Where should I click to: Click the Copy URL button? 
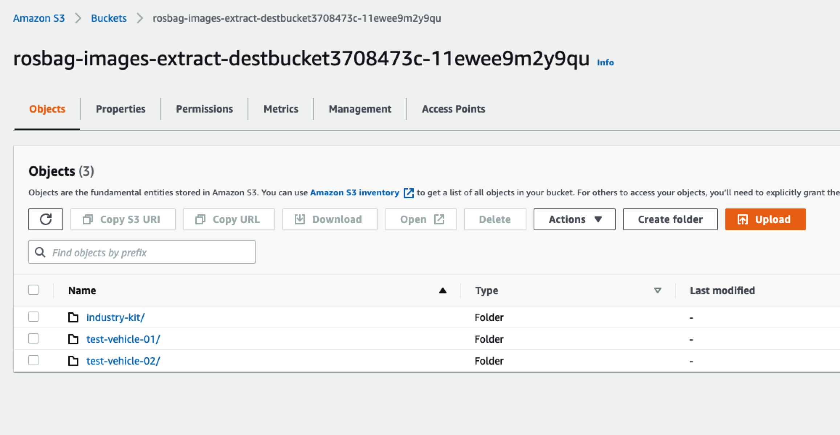229,219
